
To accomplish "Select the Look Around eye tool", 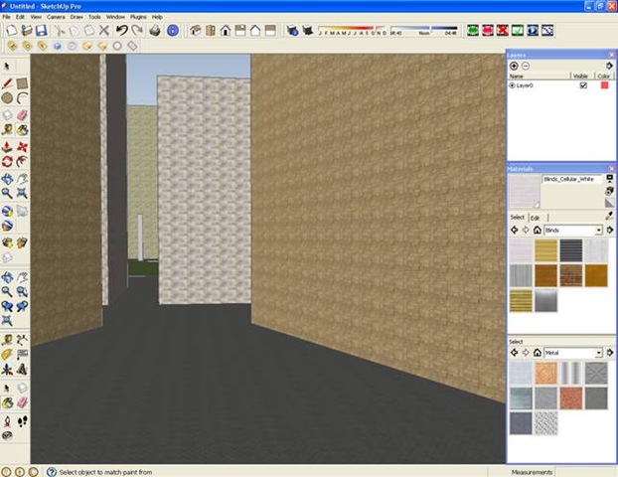I will [x=7, y=435].
